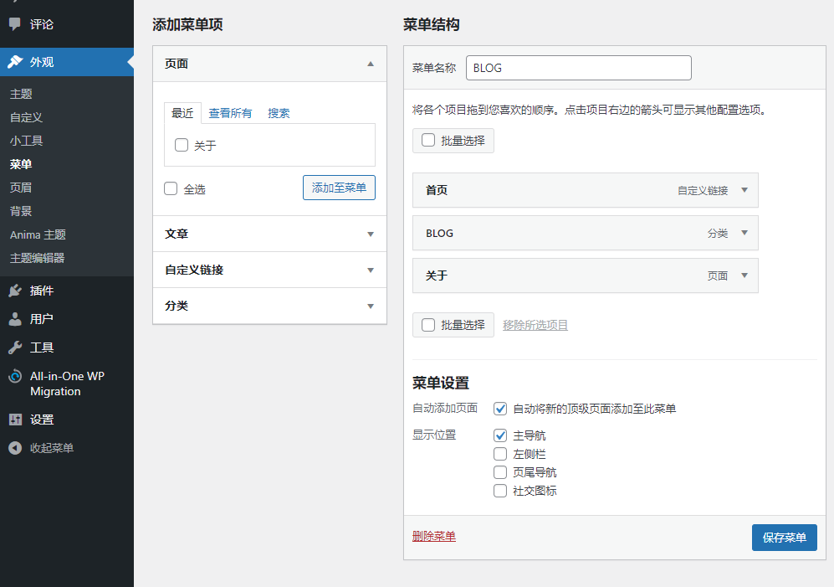Screen dimensions: 834x587
Task: Open the 主题编辑器 submenu item
Action: 37,258
